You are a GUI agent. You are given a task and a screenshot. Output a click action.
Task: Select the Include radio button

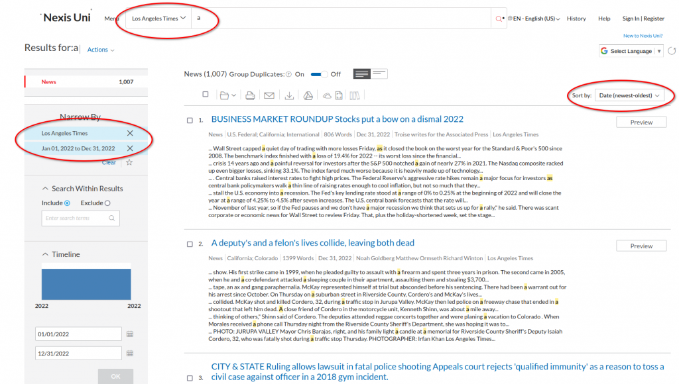tap(67, 203)
